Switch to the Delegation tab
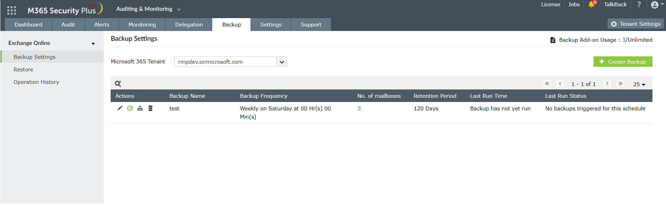666x205 pixels. point(189,25)
